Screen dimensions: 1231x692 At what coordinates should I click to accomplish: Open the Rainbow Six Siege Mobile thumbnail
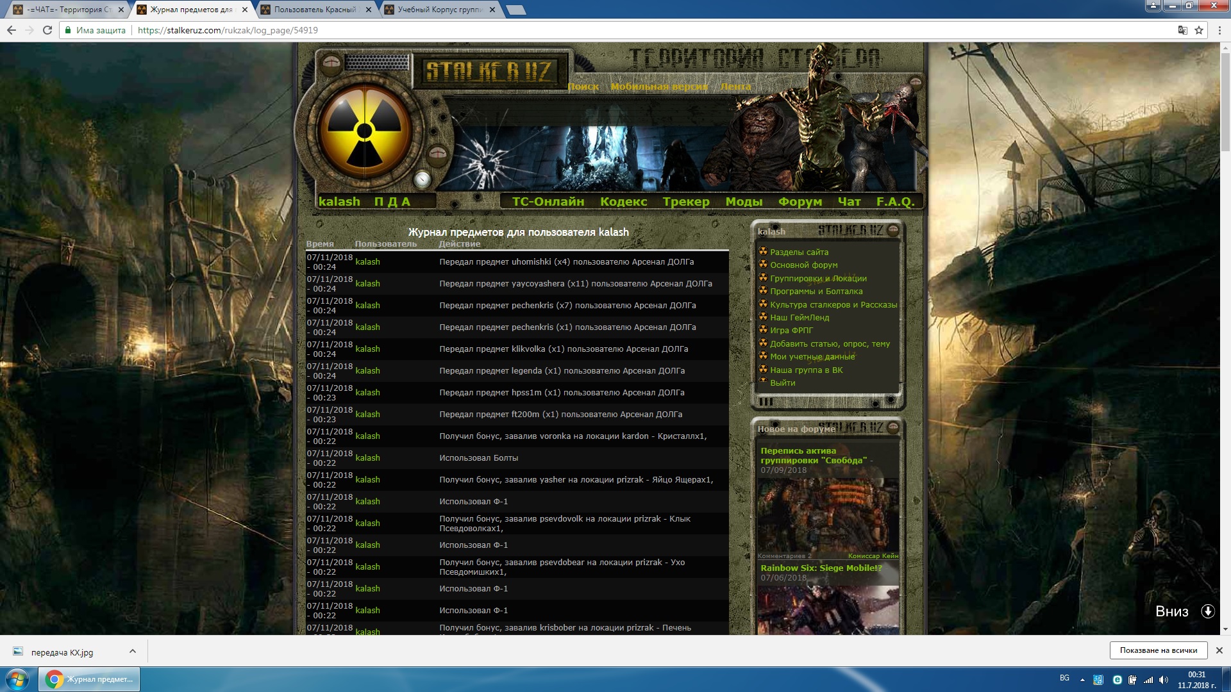click(828, 609)
